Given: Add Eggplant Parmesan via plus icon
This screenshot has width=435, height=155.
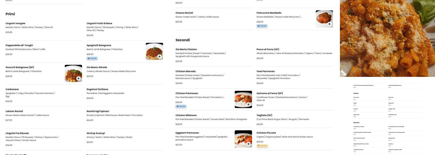Looking at the screenshot, I should pyautogui.click(x=248, y=144).
